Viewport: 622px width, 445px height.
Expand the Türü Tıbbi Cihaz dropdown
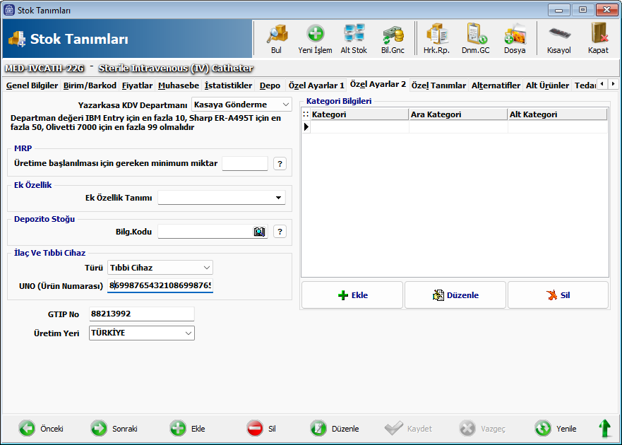point(206,268)
